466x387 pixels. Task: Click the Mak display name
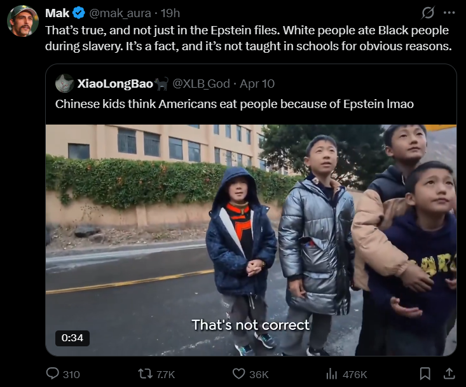coord(57,13)
